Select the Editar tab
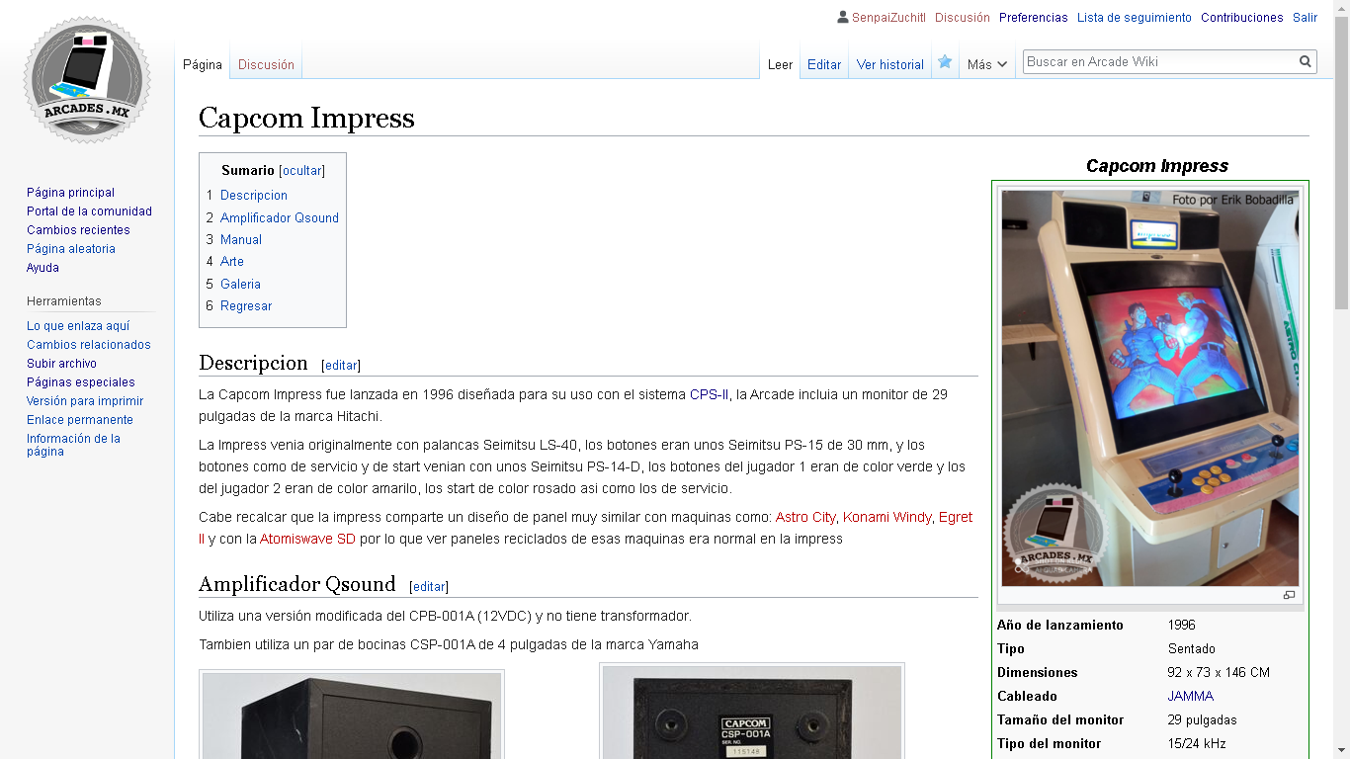Screen dimensions: 1350x759 tap(823, 64)
